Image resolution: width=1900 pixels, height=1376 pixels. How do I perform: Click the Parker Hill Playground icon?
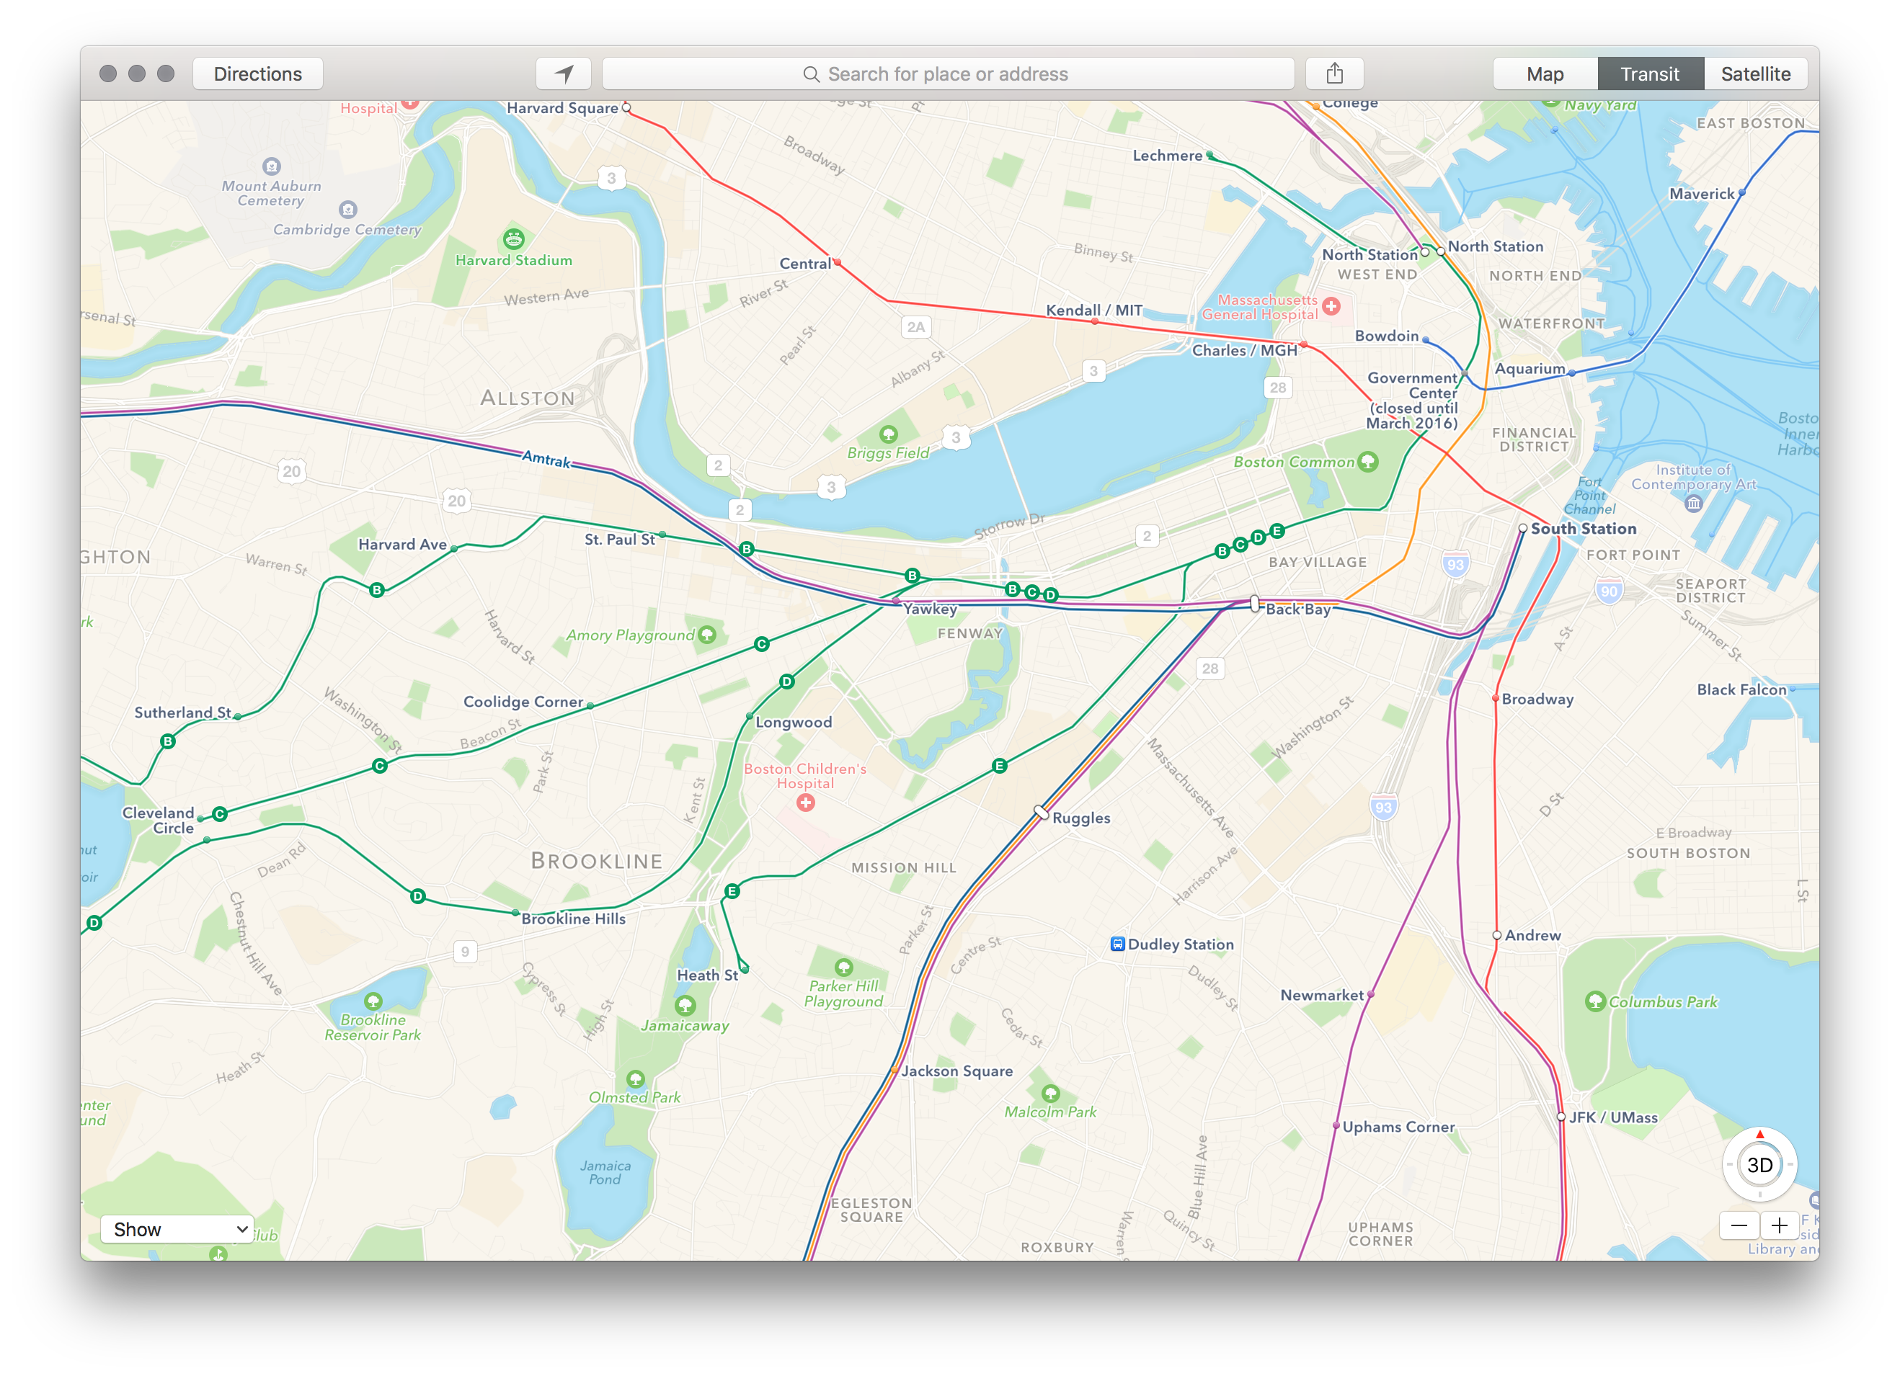coord(843,968)
